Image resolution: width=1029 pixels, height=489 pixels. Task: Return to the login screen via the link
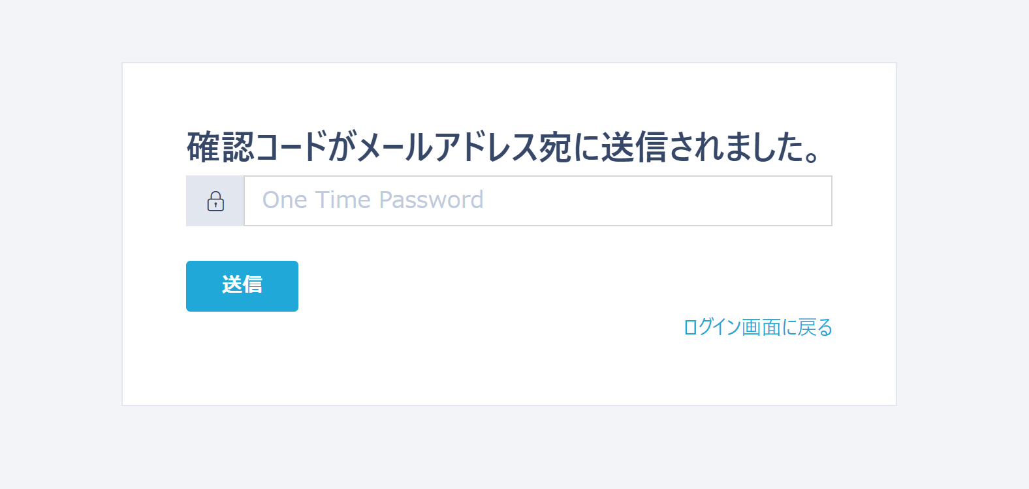click(x=757, y=327)
